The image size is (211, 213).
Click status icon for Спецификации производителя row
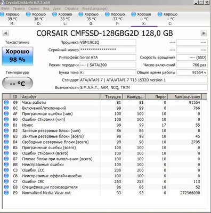pyautogui.click(x=6, y=187)
